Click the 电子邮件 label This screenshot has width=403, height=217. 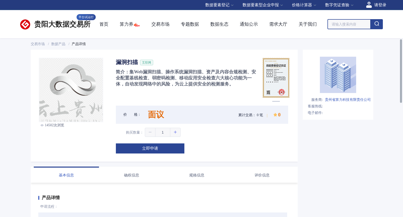coord(315,113)
